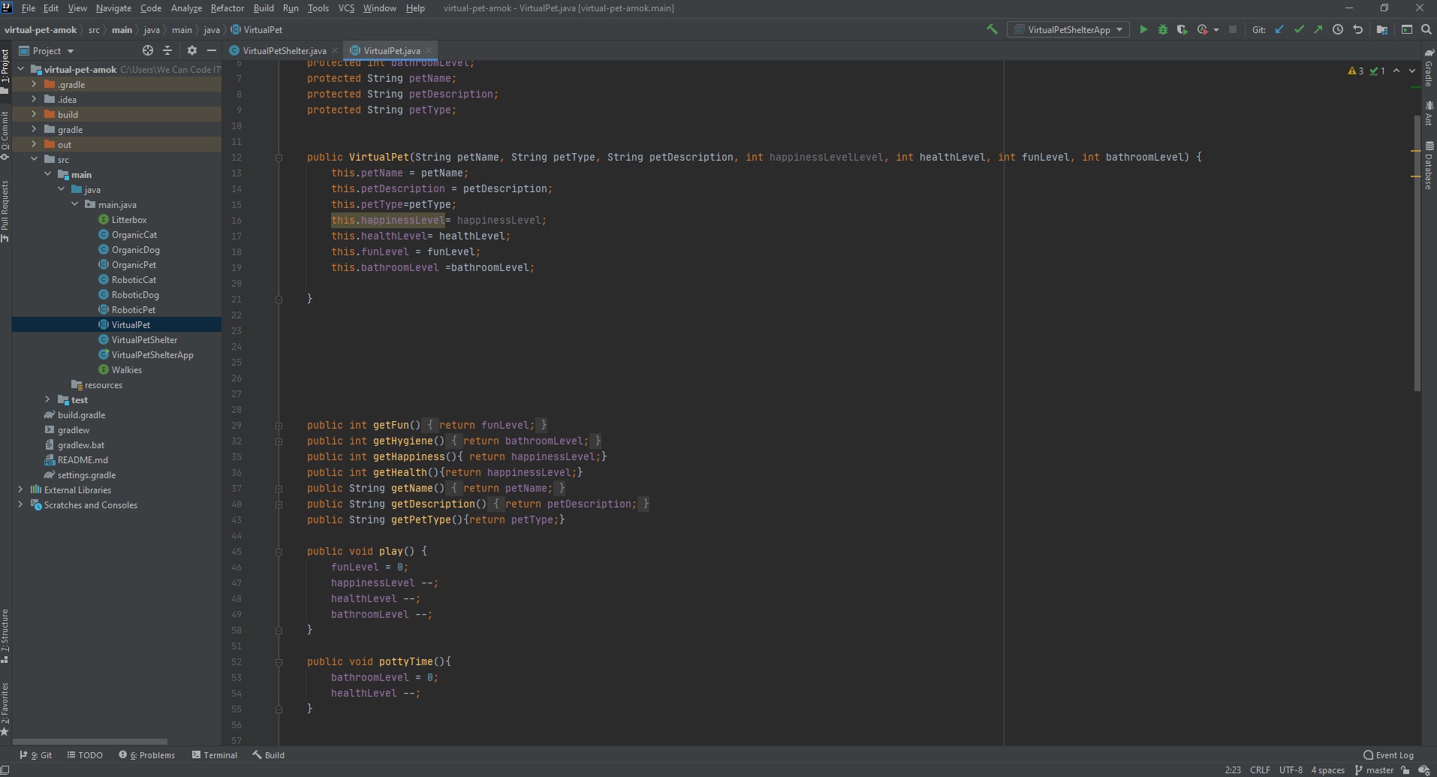
Task: Collapse the play() method fold marker
Action: pyautogui.click(x=279, y=551)
